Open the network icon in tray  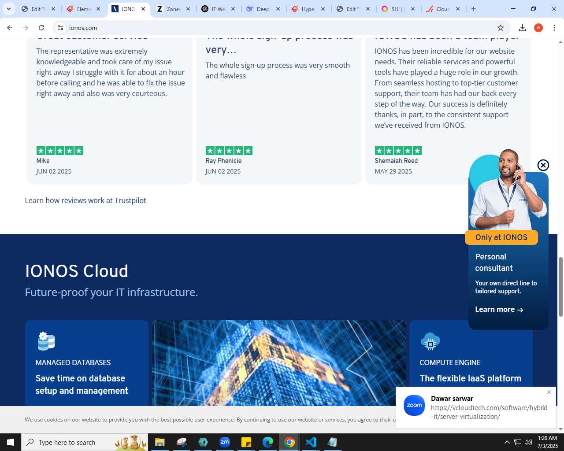pos(518,442)
